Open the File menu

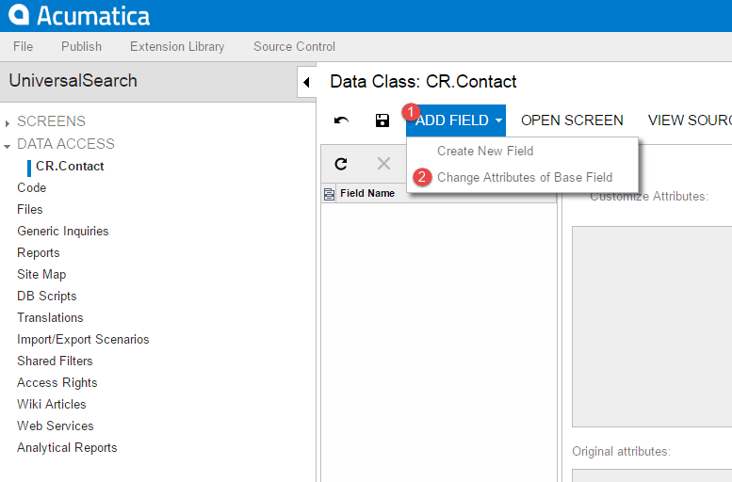[23, 47]
